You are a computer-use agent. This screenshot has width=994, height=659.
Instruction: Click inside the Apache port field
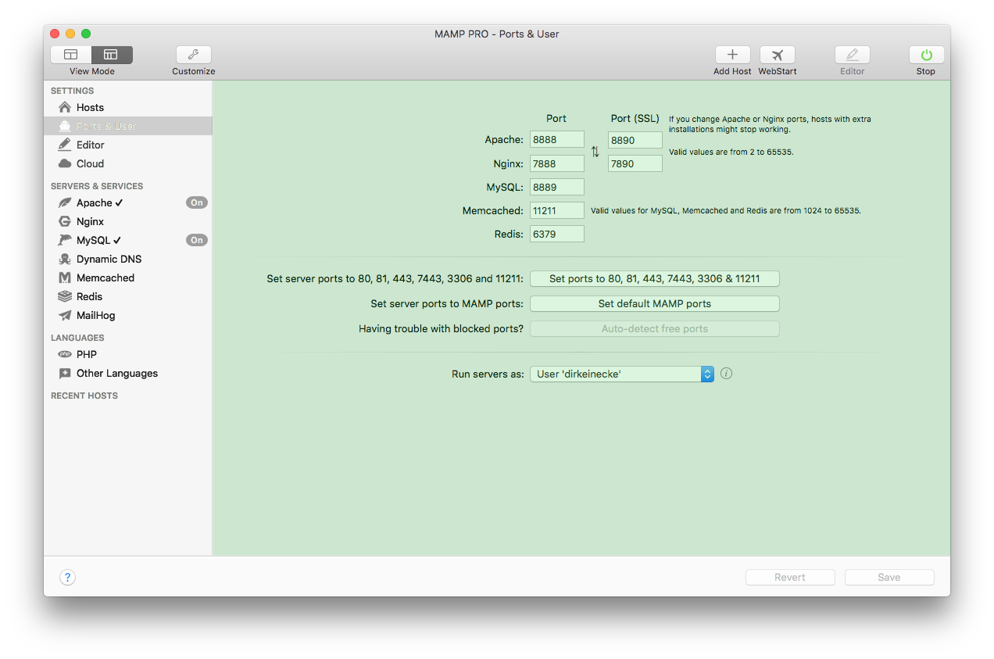pos(556,139)
